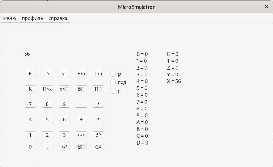Close the MicroEmulatror window
273x167 pixels.
click(267, 7)
